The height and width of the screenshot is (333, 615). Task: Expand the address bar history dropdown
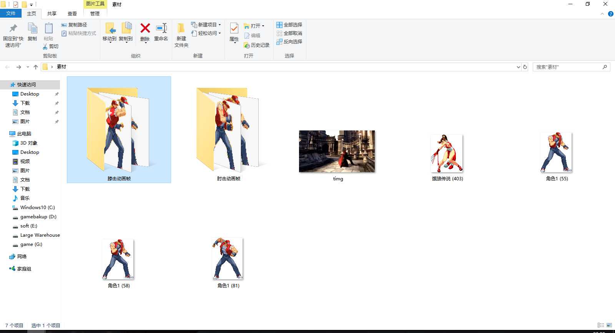click(518, 67)
